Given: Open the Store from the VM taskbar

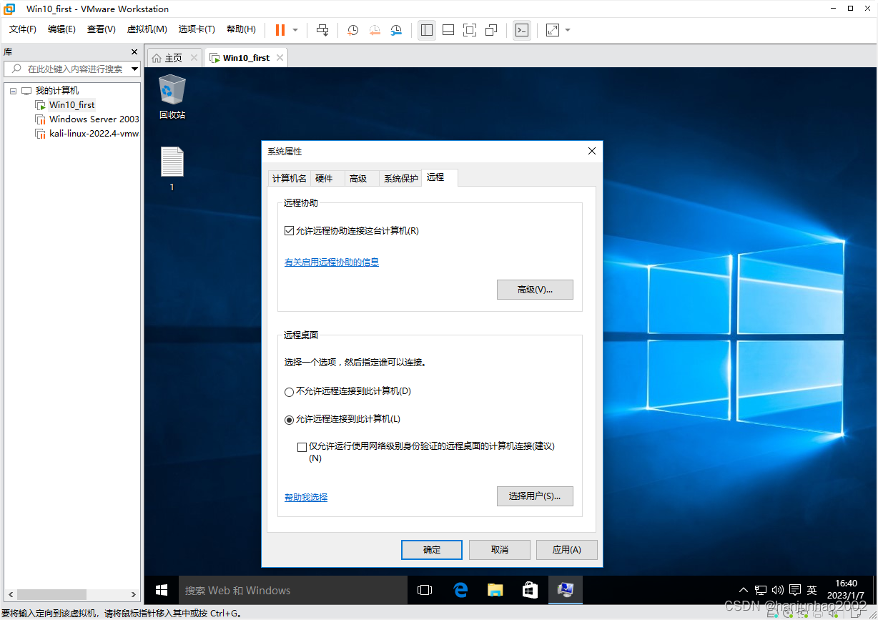Looking at the screenshot, I should point(530,591).
